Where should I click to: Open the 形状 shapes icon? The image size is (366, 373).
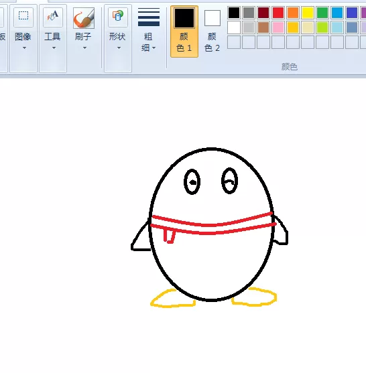[118, 17]
